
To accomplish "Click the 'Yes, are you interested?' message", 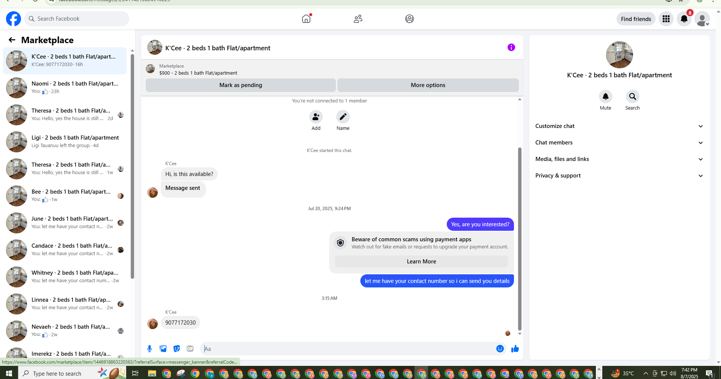I will pyautogui.click(x=480, y=224).
